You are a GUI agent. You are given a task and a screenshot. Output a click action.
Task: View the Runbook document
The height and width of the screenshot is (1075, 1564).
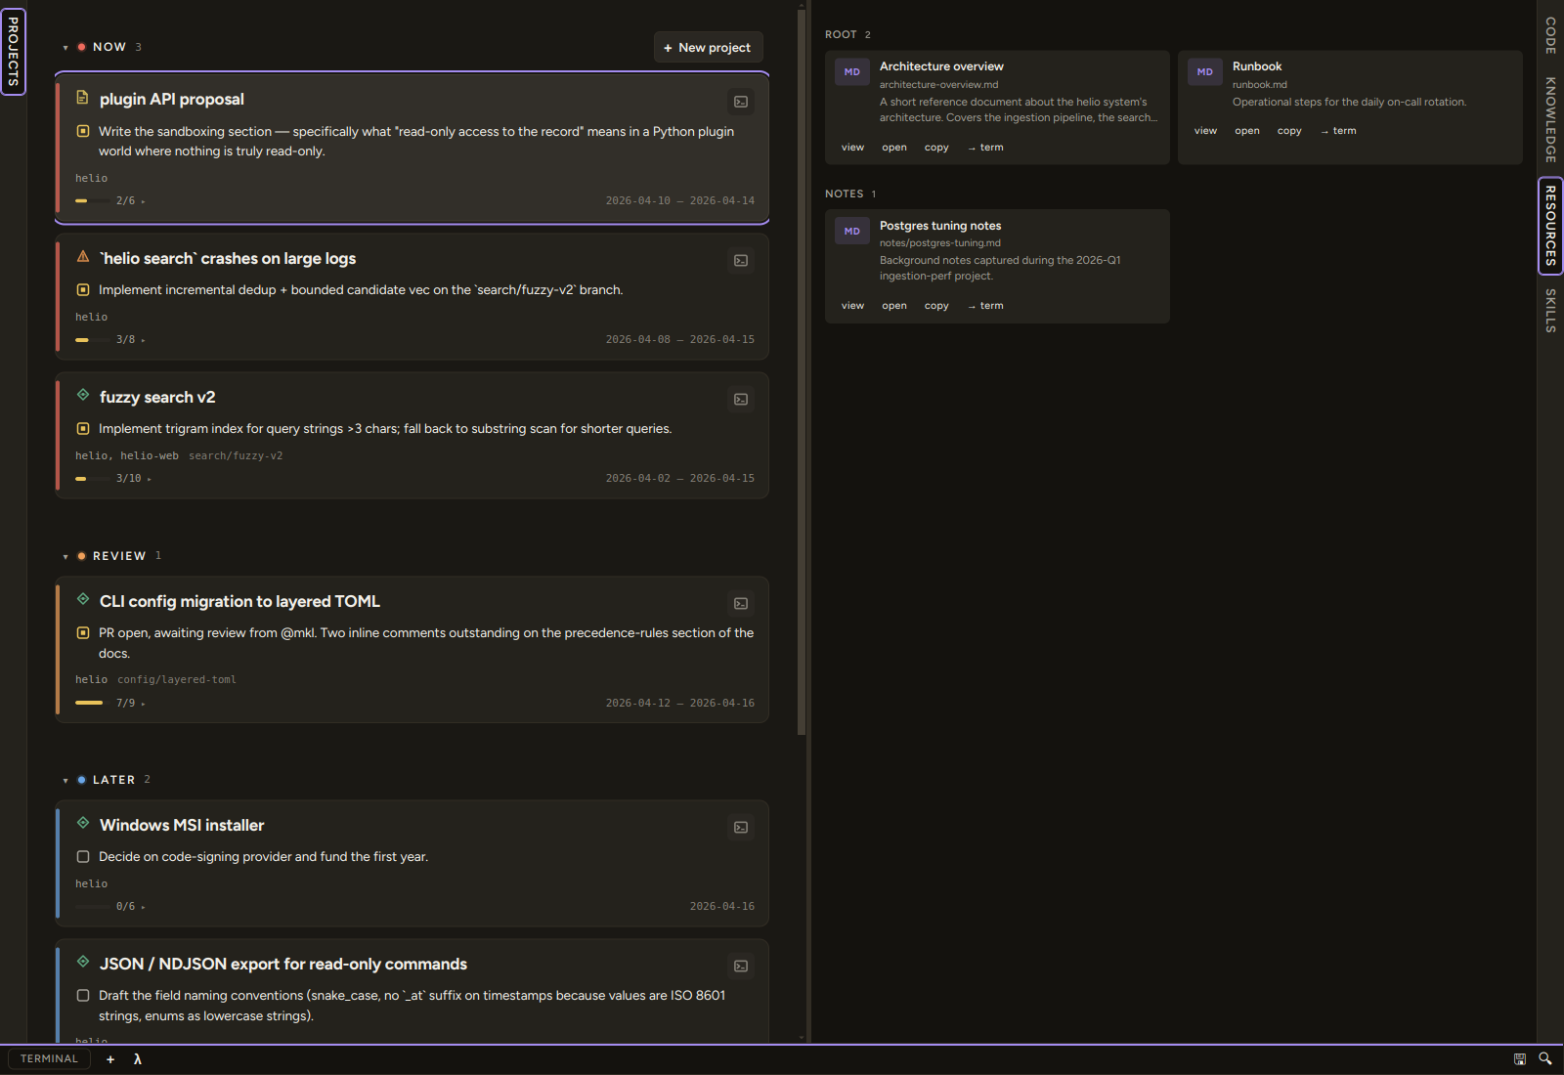coord(1205,131)
